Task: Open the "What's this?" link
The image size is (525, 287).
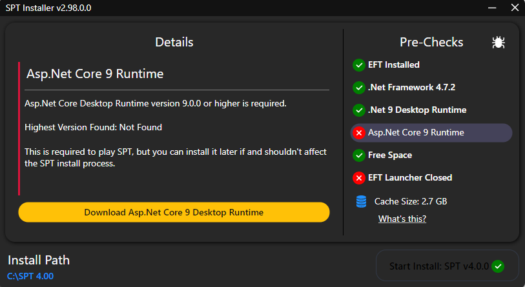Action: [402, 219]
